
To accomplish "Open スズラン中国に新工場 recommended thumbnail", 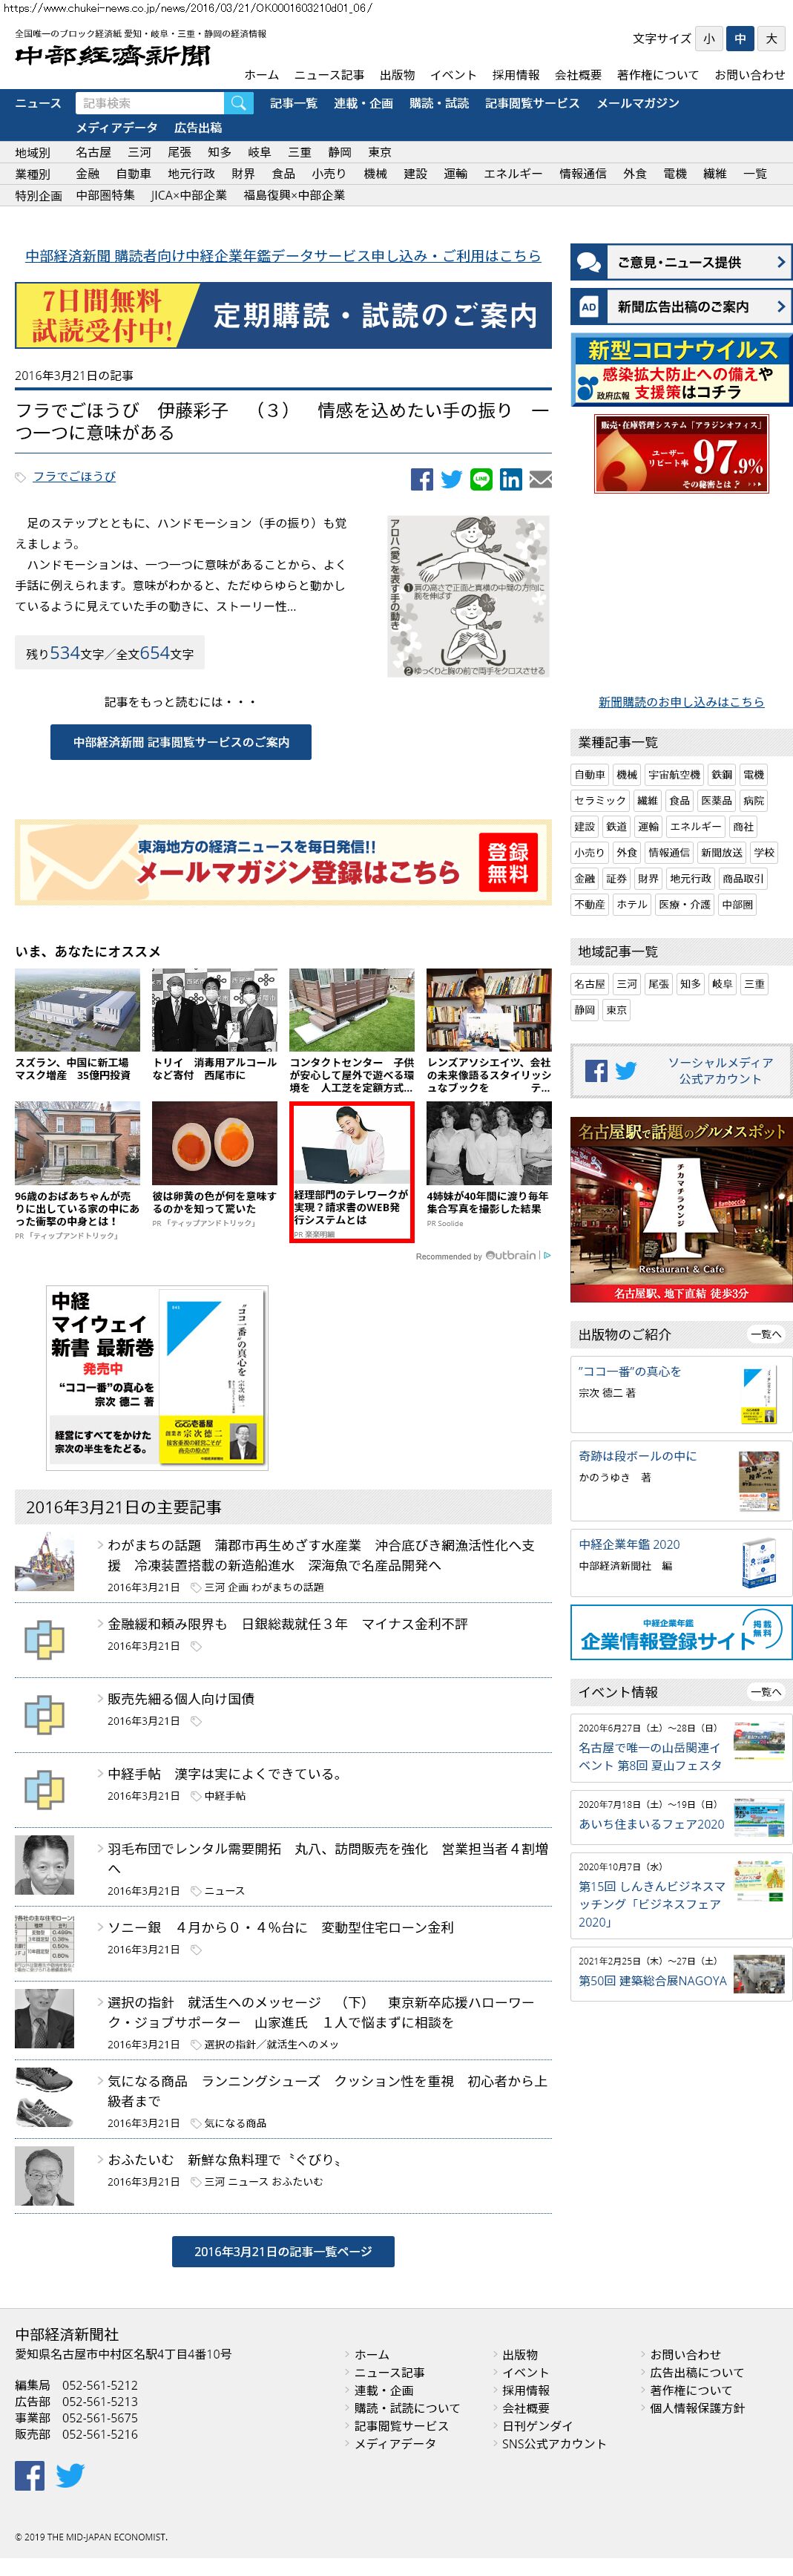I will (77, 1009).
